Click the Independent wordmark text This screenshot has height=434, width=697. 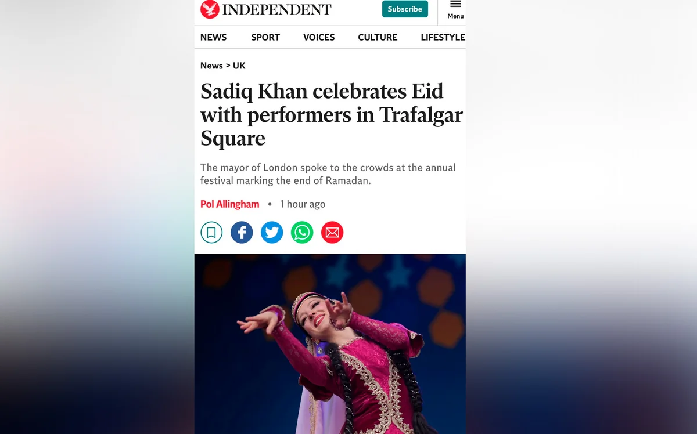[x=276, y=9]
